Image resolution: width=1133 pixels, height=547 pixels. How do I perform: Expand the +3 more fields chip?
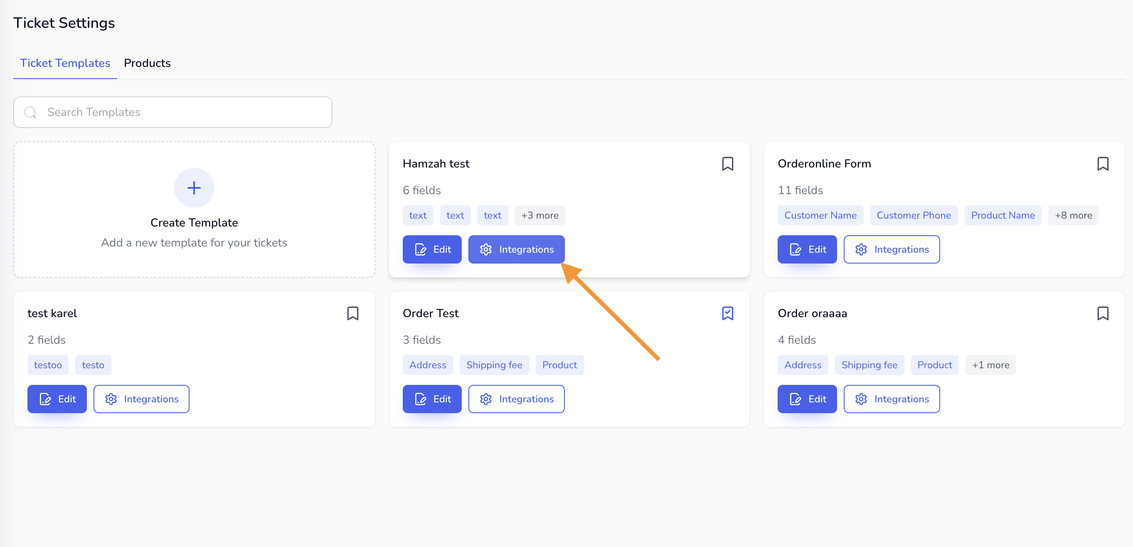click(539, 215)
